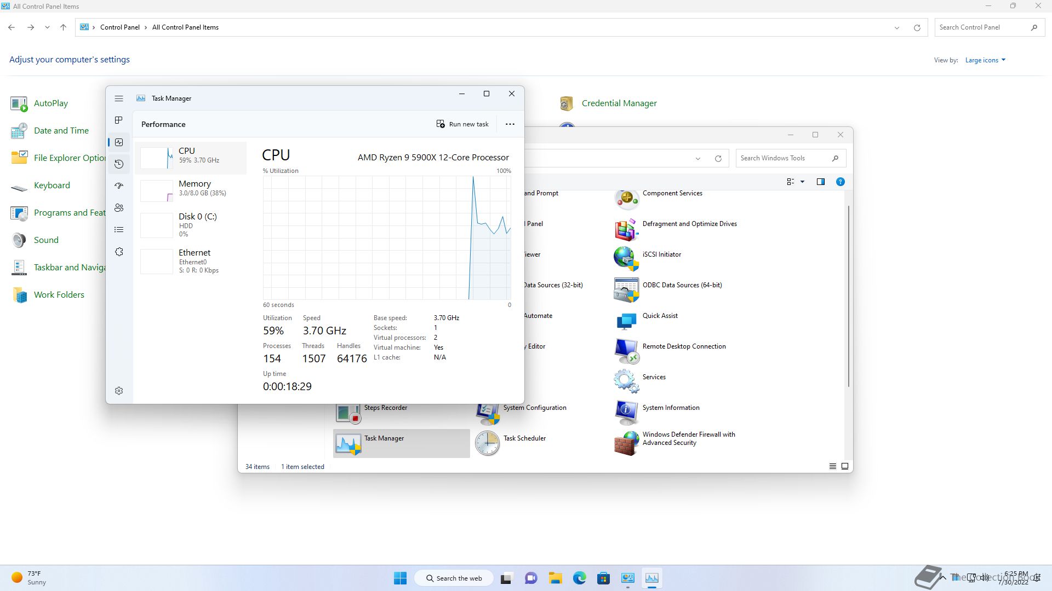Click Control Panel breadcrumb segment
This screenshot has width=1052, height=591.
(x=119, y=27)
